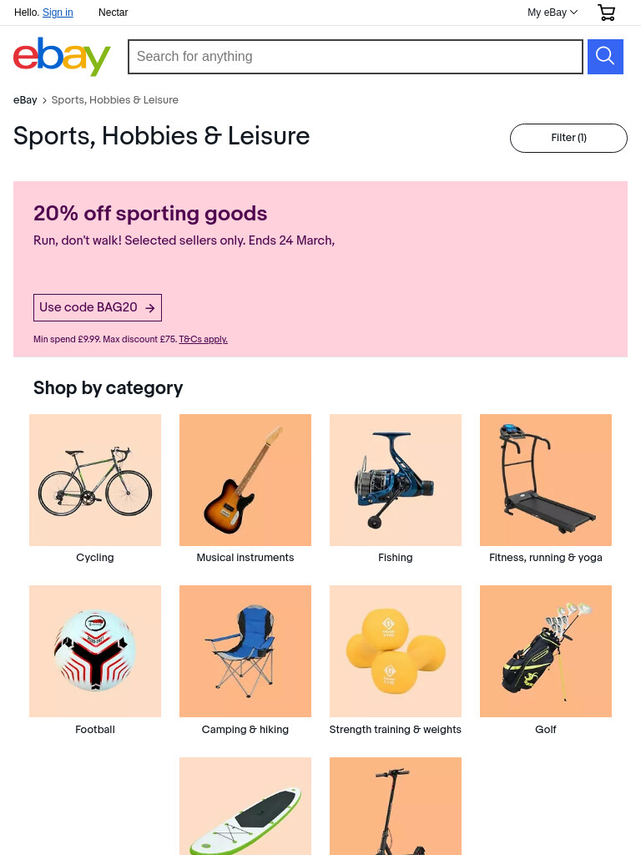Click Use code BAG20 button
The height and width of the screenshot is (855, 641).
[98, 307]
